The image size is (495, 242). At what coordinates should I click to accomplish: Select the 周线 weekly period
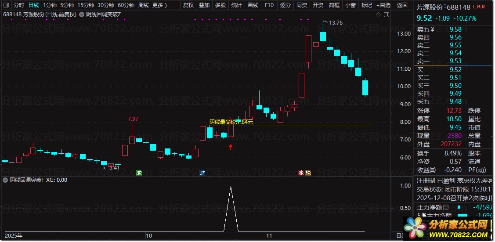[144, 5]
